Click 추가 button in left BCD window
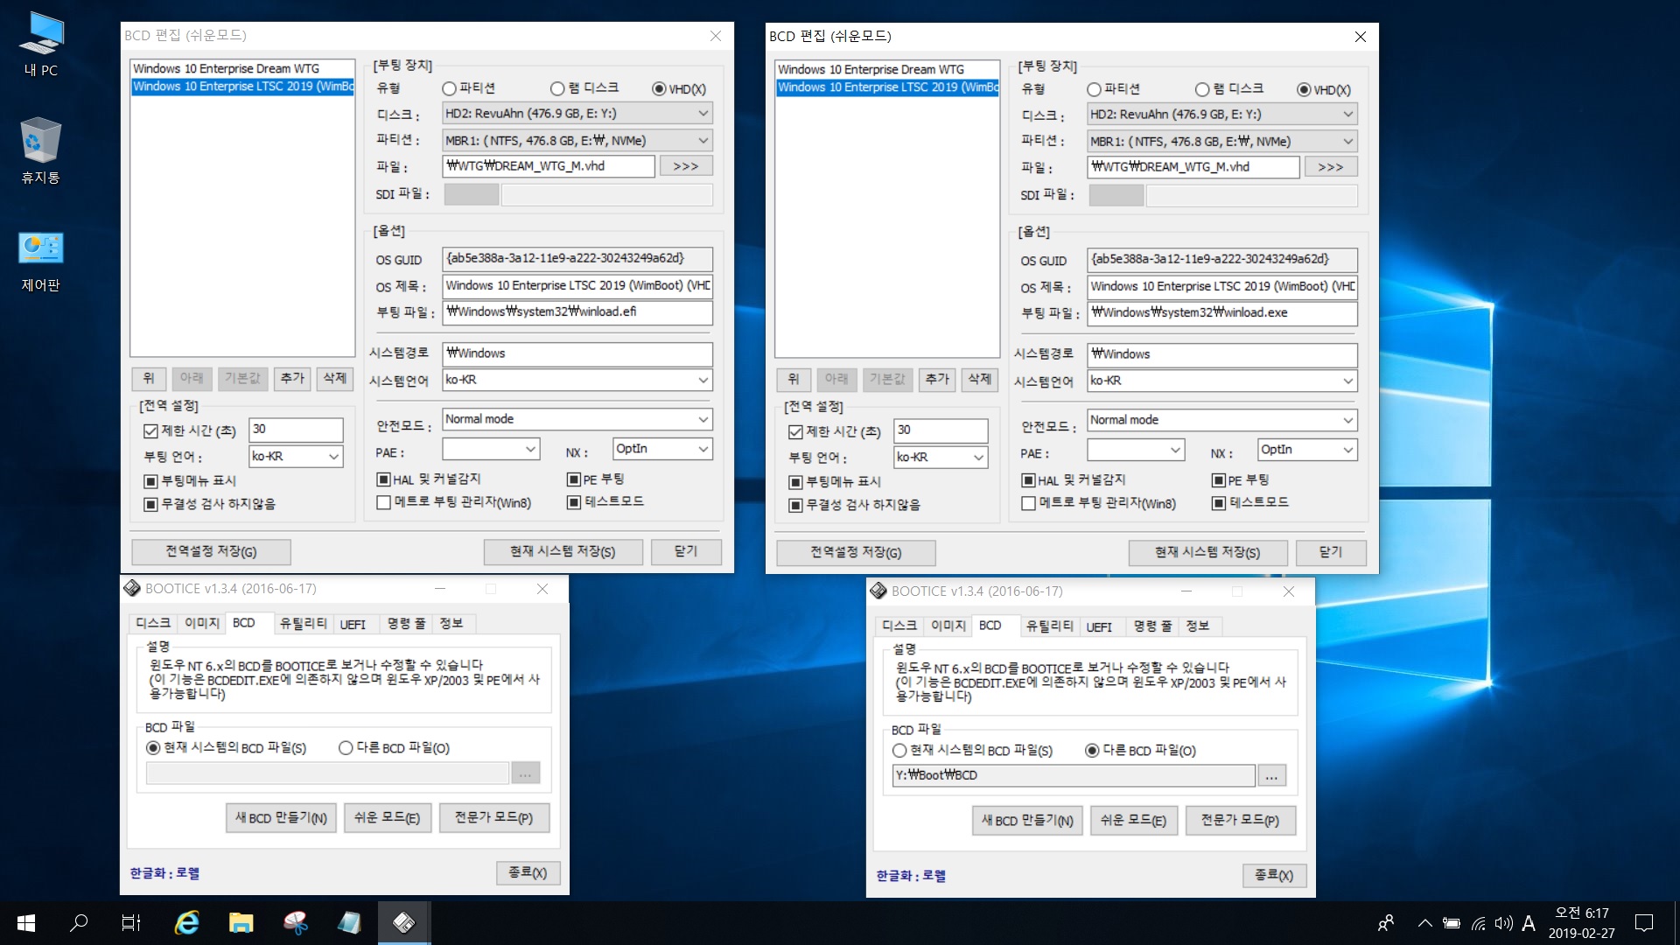Image resolution: width=1680 pixels, height=945 pixels. coord(292,378)
